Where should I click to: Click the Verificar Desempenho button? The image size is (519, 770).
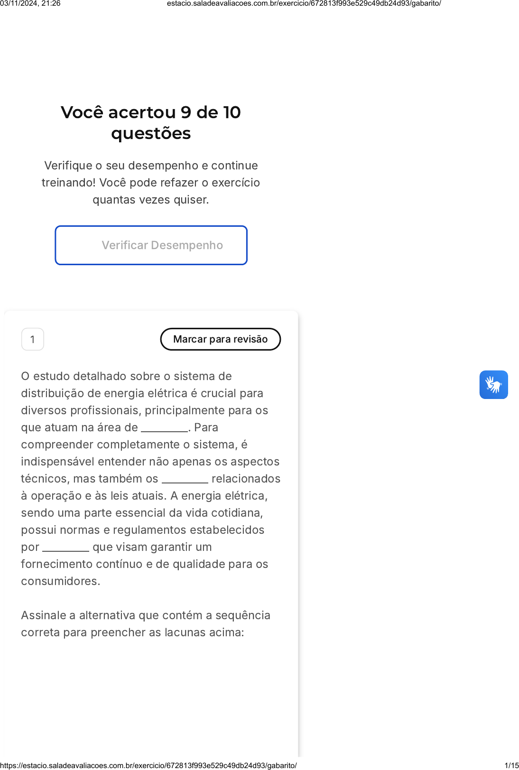(x=151, y=245)
